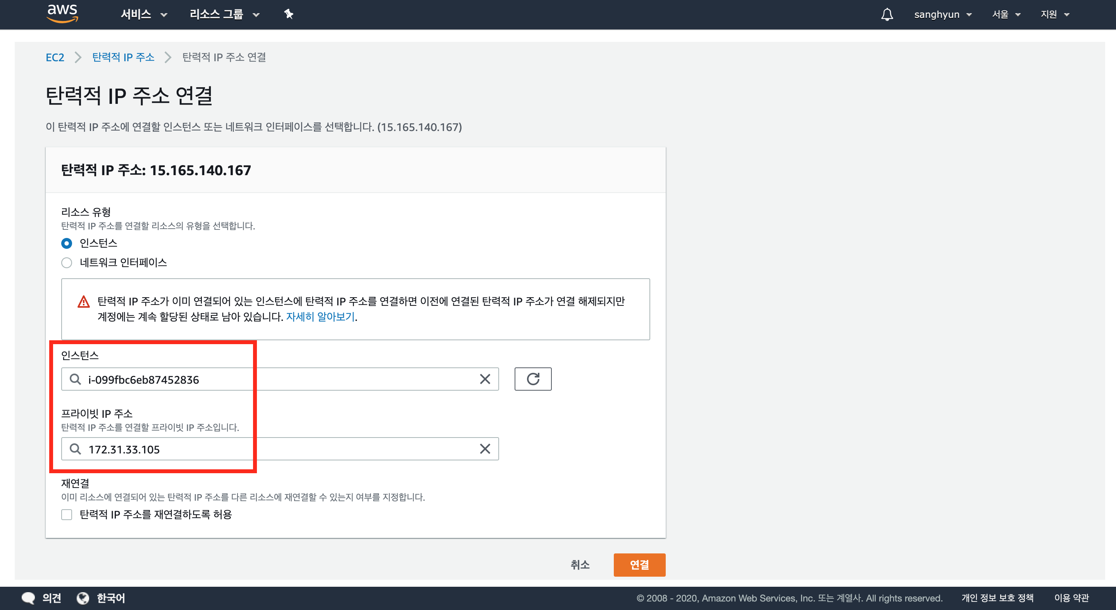
Task: Clear the private IP field with X
Action: click(x=485, y=449)
